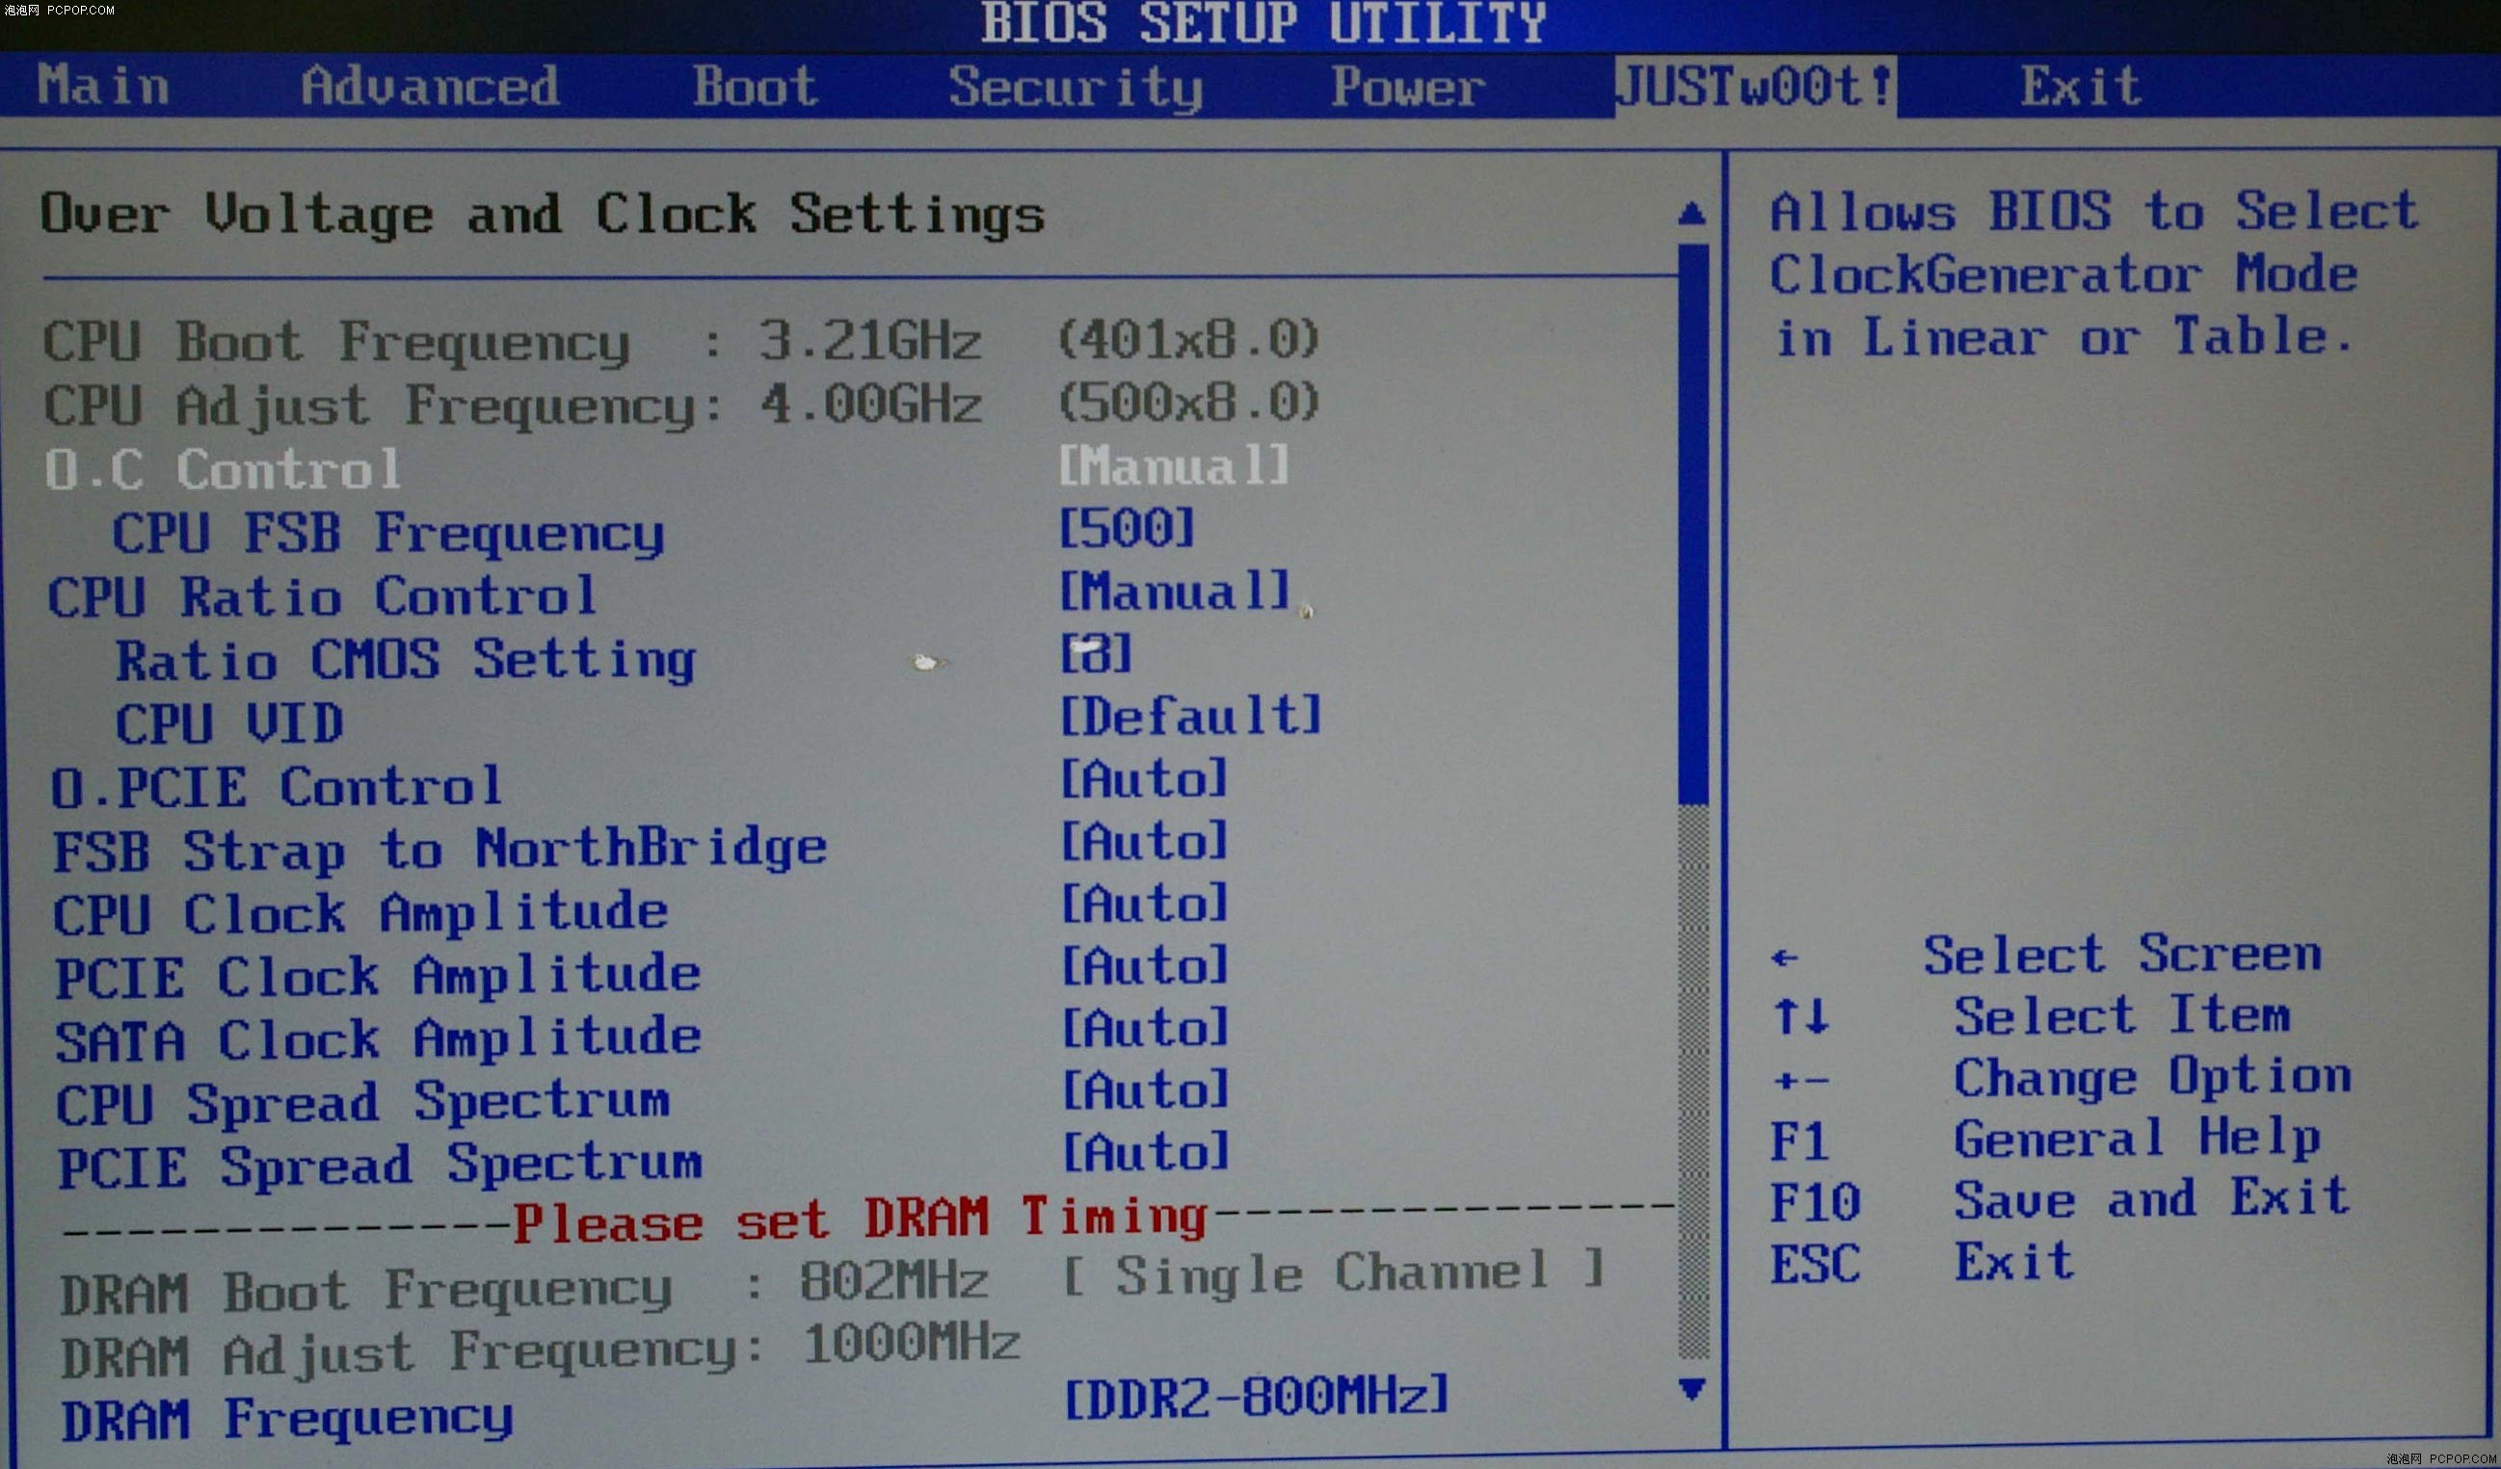Click the scroll up arrow in scrollbar
The image size is (2501, 1469).
[x=1692, y=213]
